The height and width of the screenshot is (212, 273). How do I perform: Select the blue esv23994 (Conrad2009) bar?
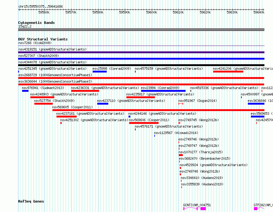click(x=163, y=91)
